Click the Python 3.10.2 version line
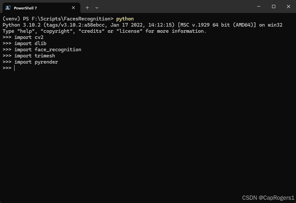The height and width of the screenshot is (203, 296). (x=142, y=25)
